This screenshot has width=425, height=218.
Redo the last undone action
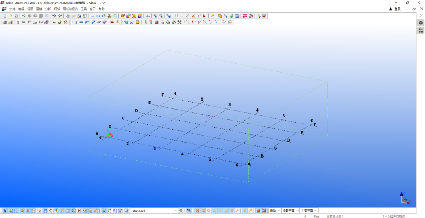pos(60,16)
